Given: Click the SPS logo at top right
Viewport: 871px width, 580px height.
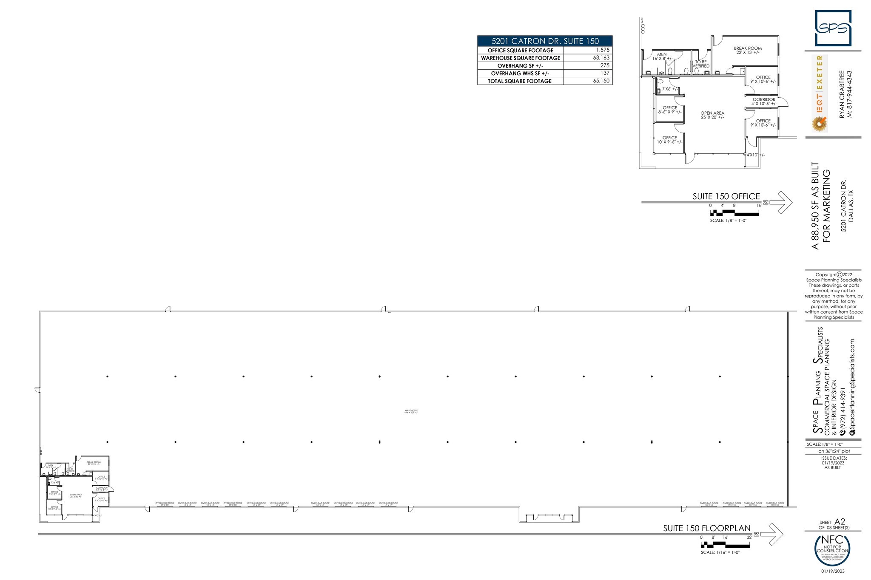Looking at the screenshot, I should 833,28.
